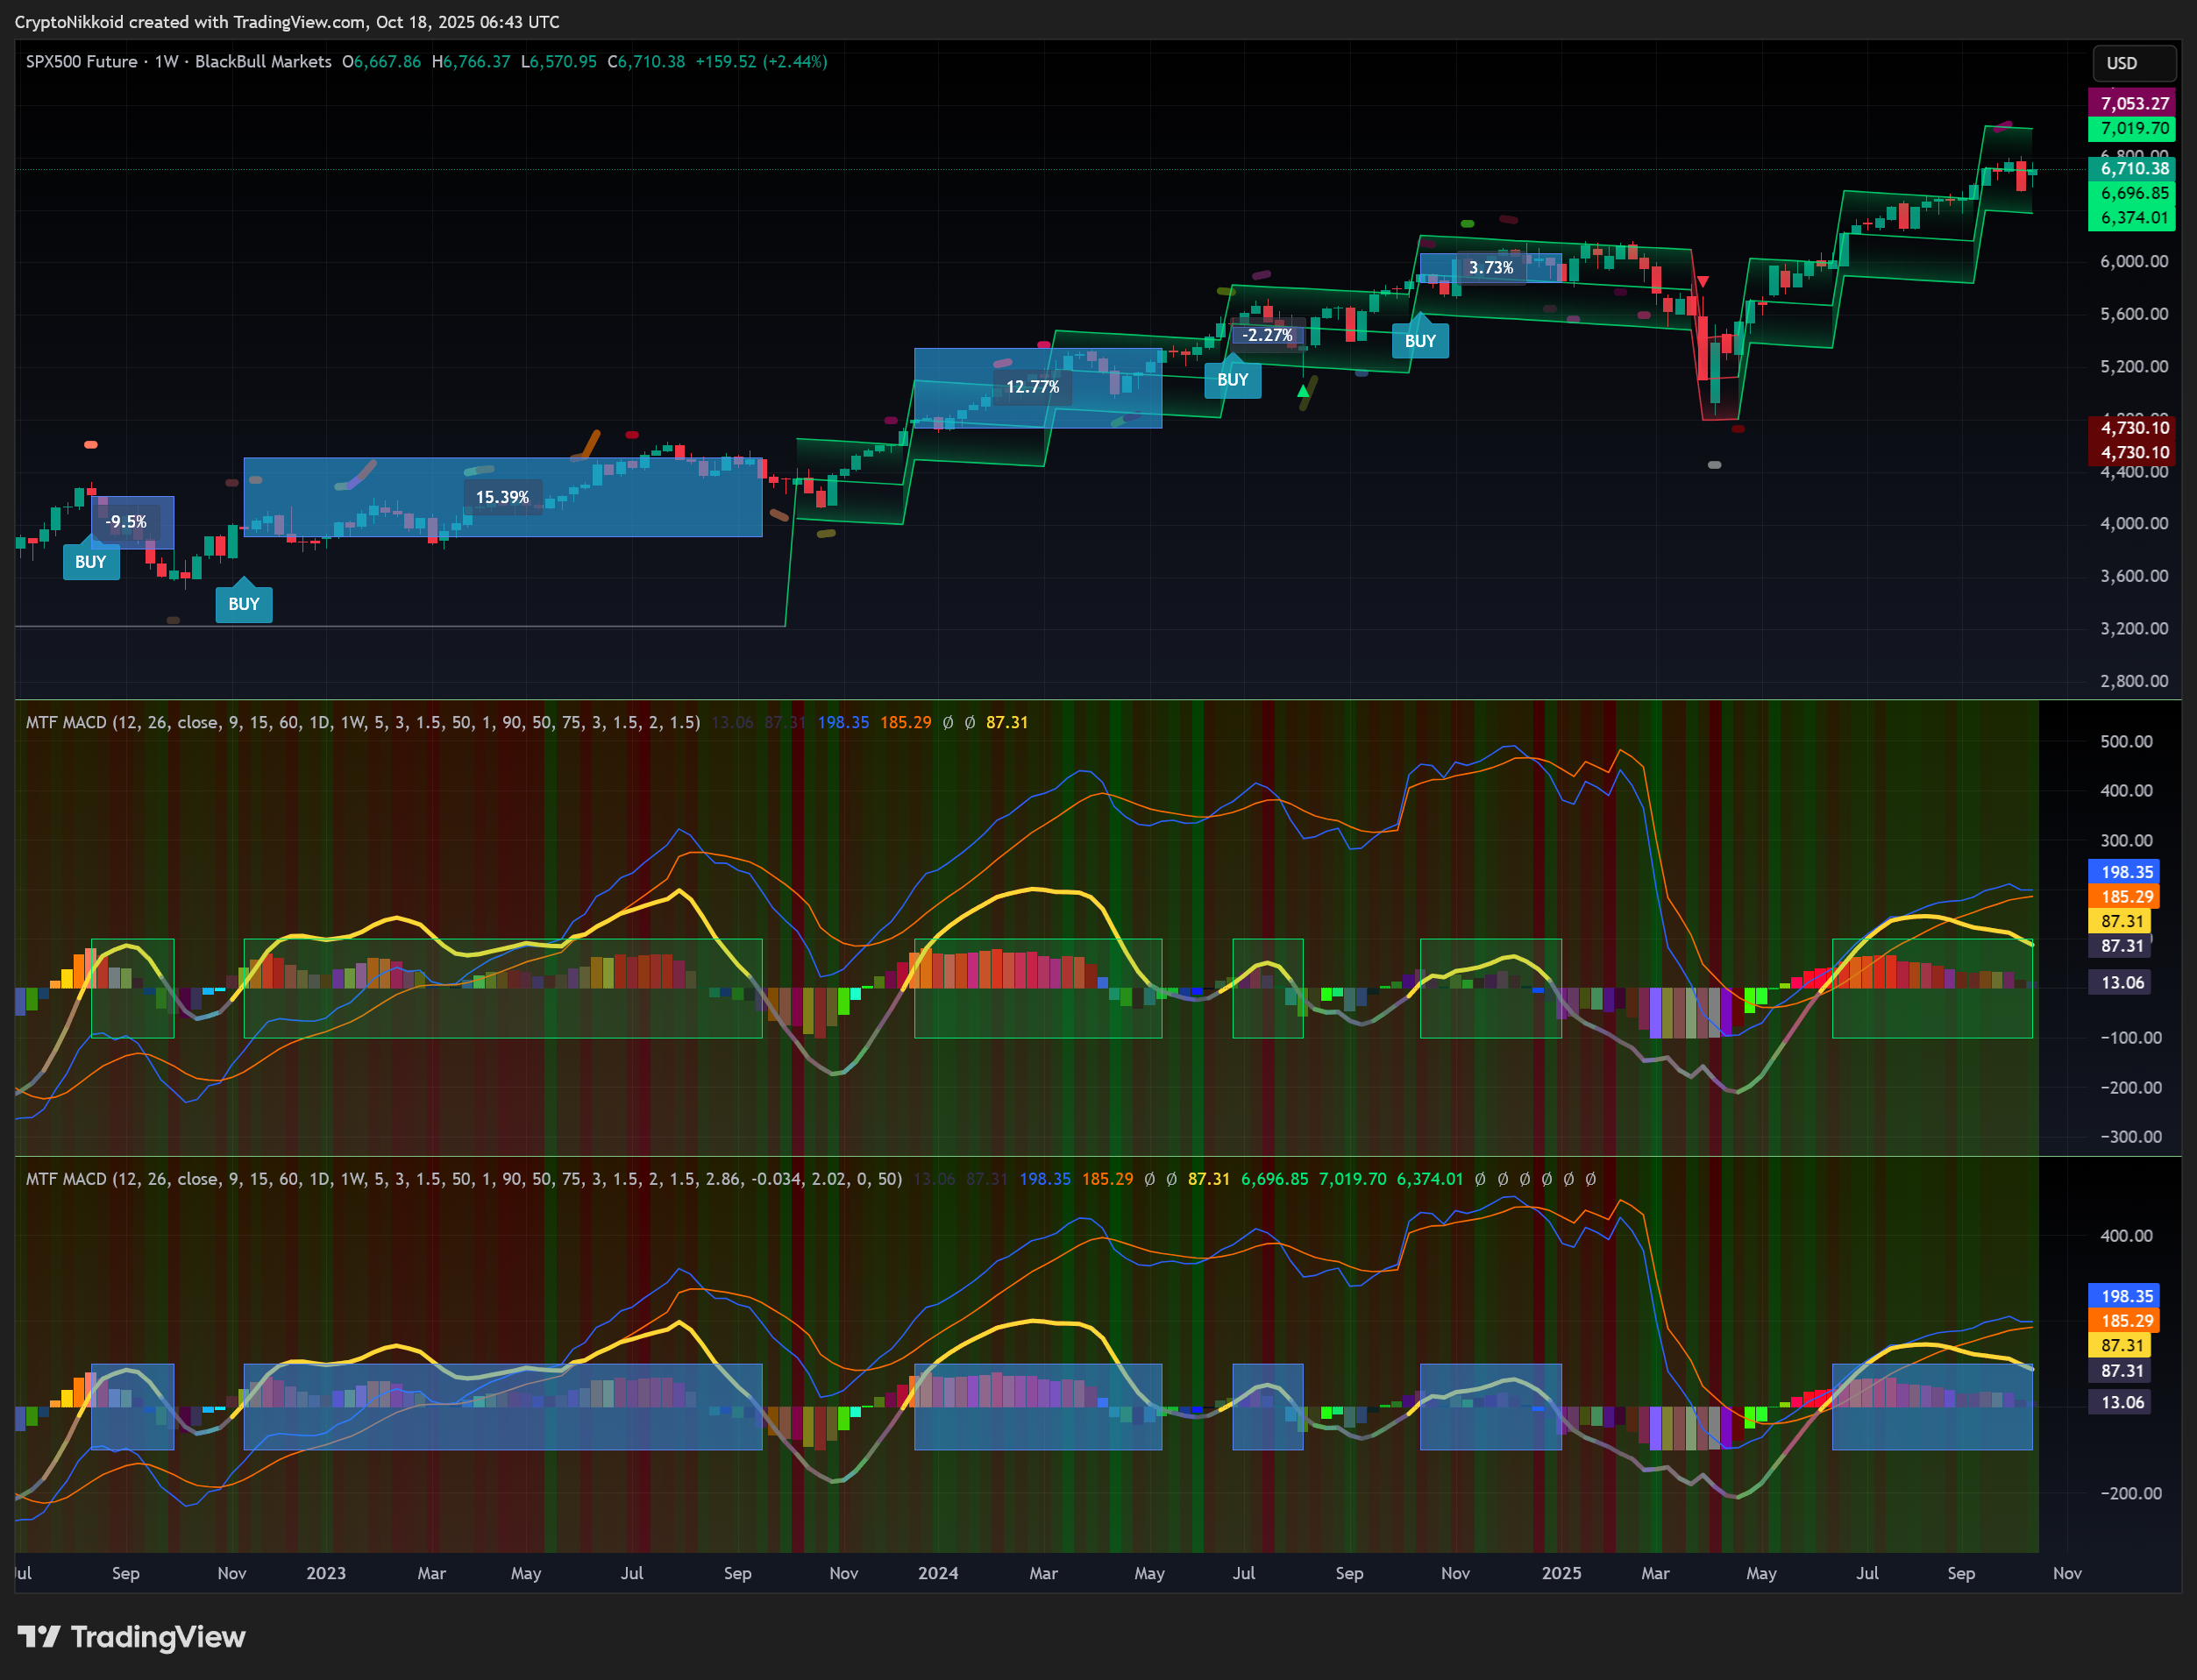The height and width of the screenshot is (1680, 2197).
Task: Click the 7,019.70 price-axis label
Action: (2134, 128)
